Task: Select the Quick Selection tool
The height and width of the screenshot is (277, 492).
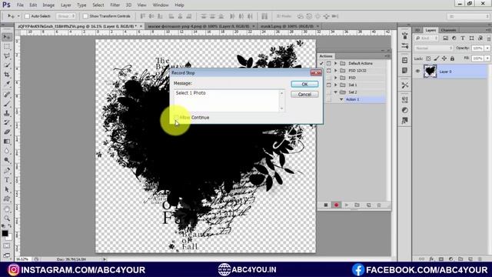Action: 7,65
